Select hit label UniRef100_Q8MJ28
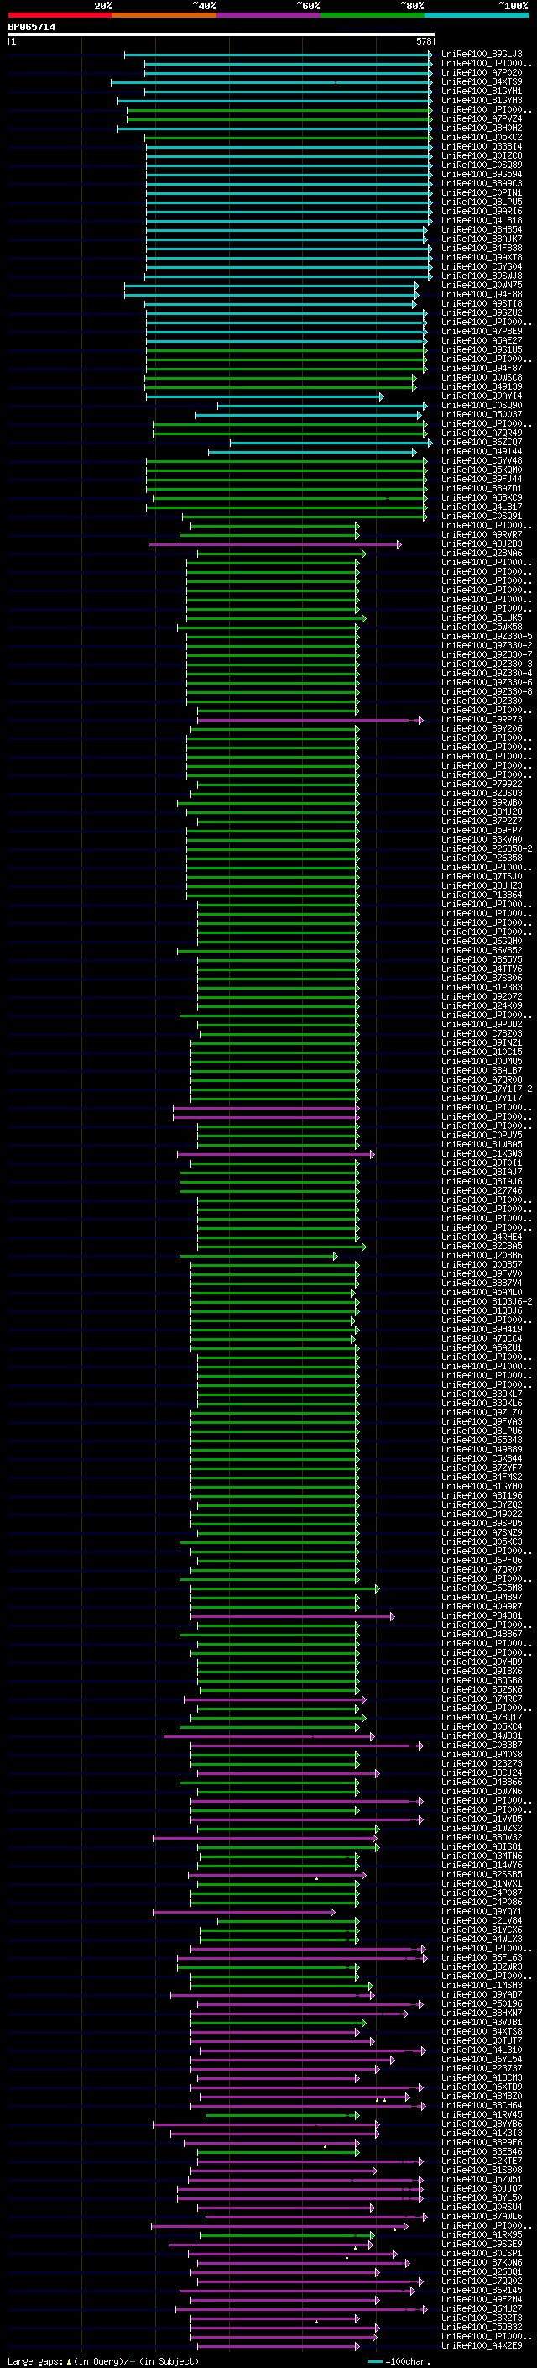537x2368 pixels. 482,811
